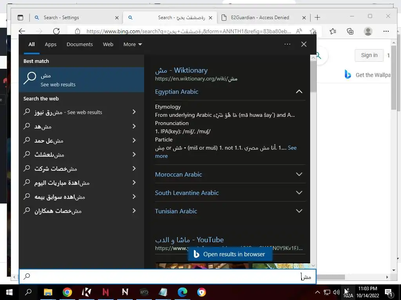Open the مش - Wiktionary result link
401x300 pixels.
coord(181,70)
